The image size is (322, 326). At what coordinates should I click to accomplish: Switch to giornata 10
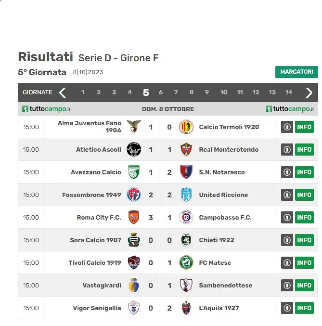click(224, 92)
